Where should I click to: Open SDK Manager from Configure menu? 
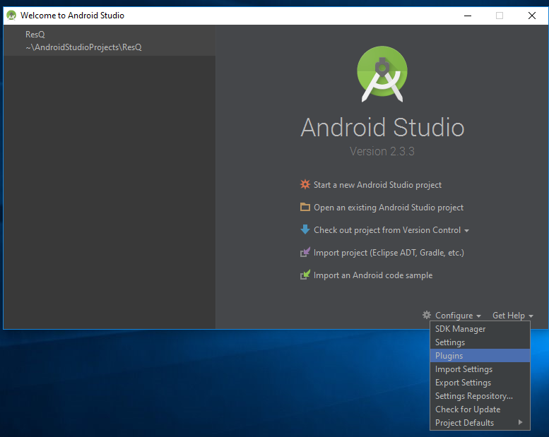pos(480,329)
